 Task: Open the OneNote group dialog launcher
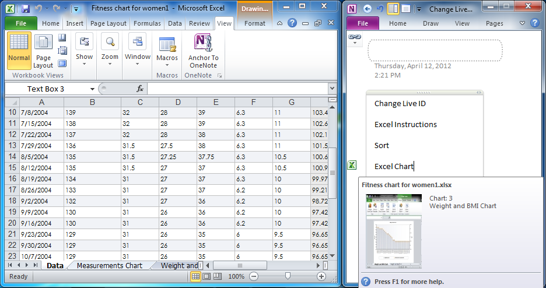point(220,75)
